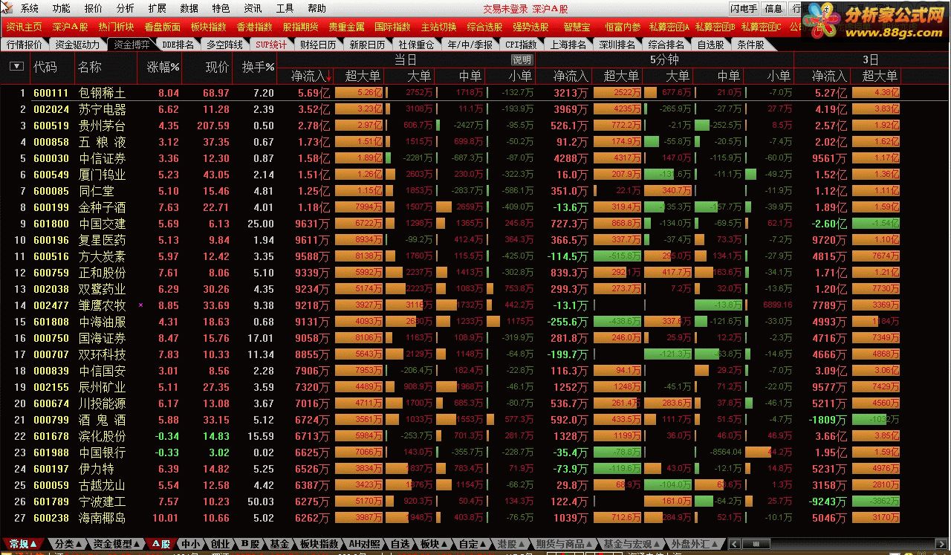Select the 创业 bottom tab
The height and width of the screenshot is (555, 951).
click(220, 545)
